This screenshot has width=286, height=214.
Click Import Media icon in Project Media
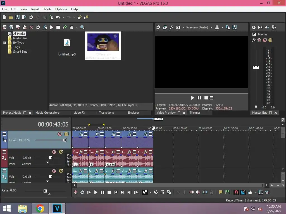[x=4, y=27]
